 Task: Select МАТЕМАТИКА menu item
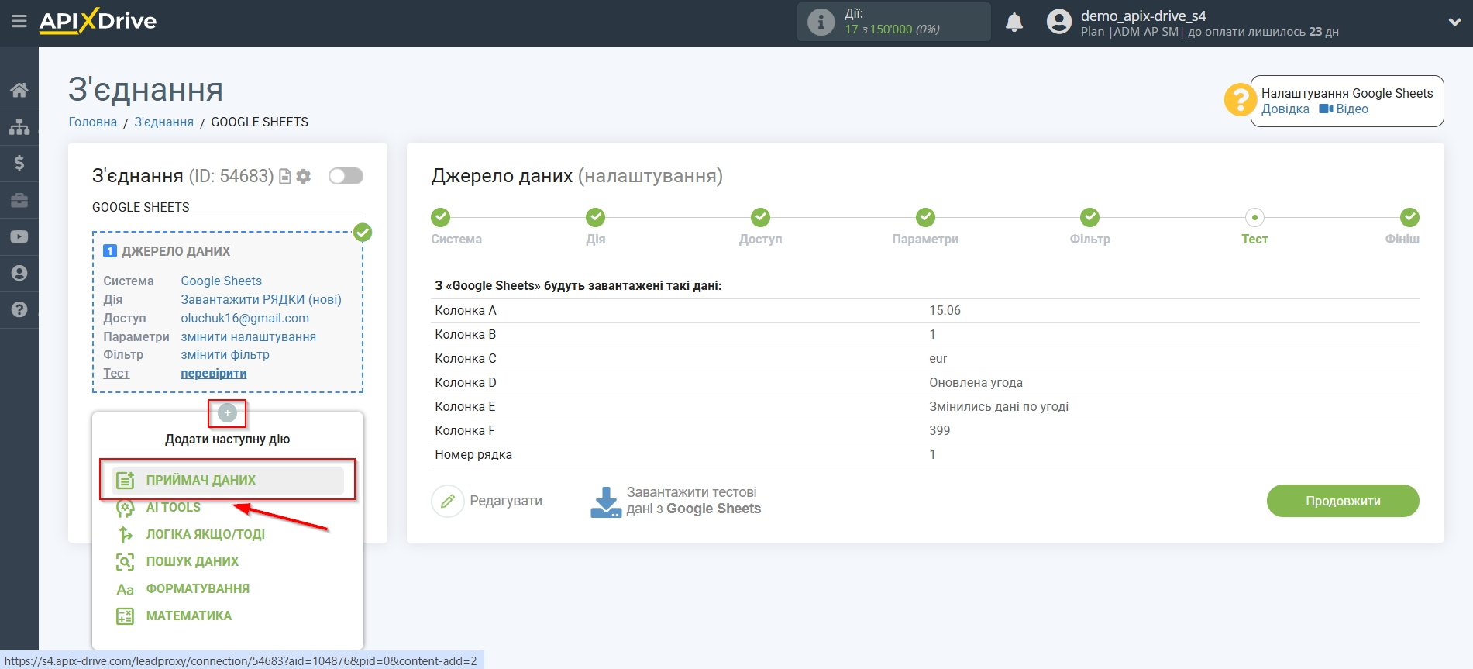(x=189, y=616)
